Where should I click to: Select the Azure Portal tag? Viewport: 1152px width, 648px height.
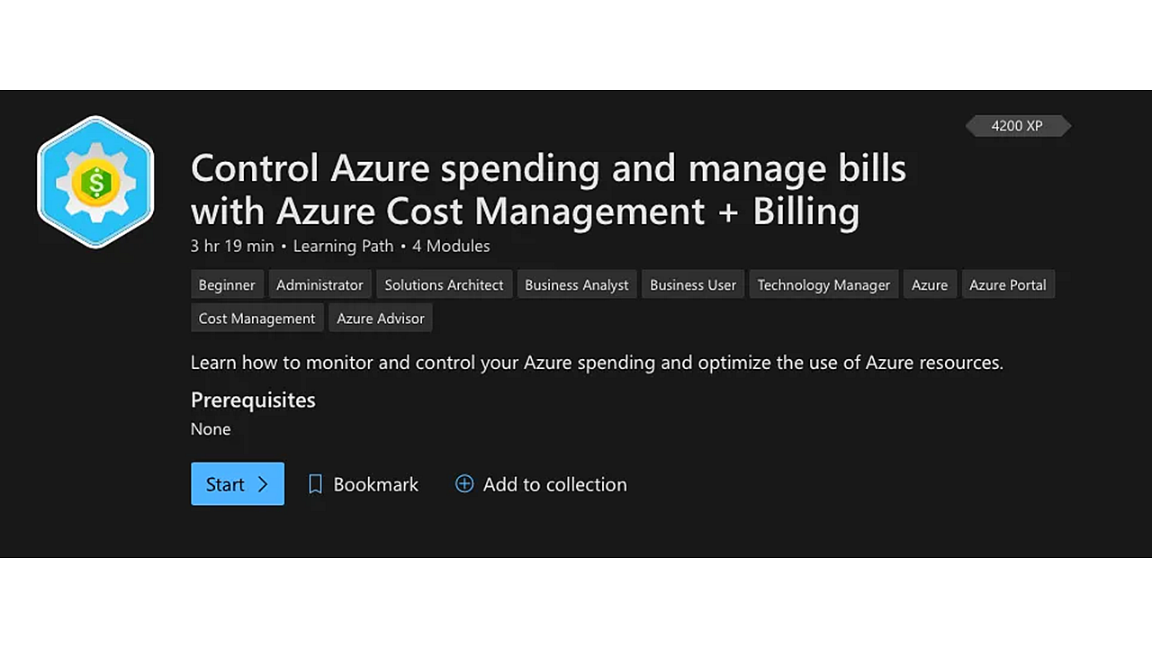1008,284
